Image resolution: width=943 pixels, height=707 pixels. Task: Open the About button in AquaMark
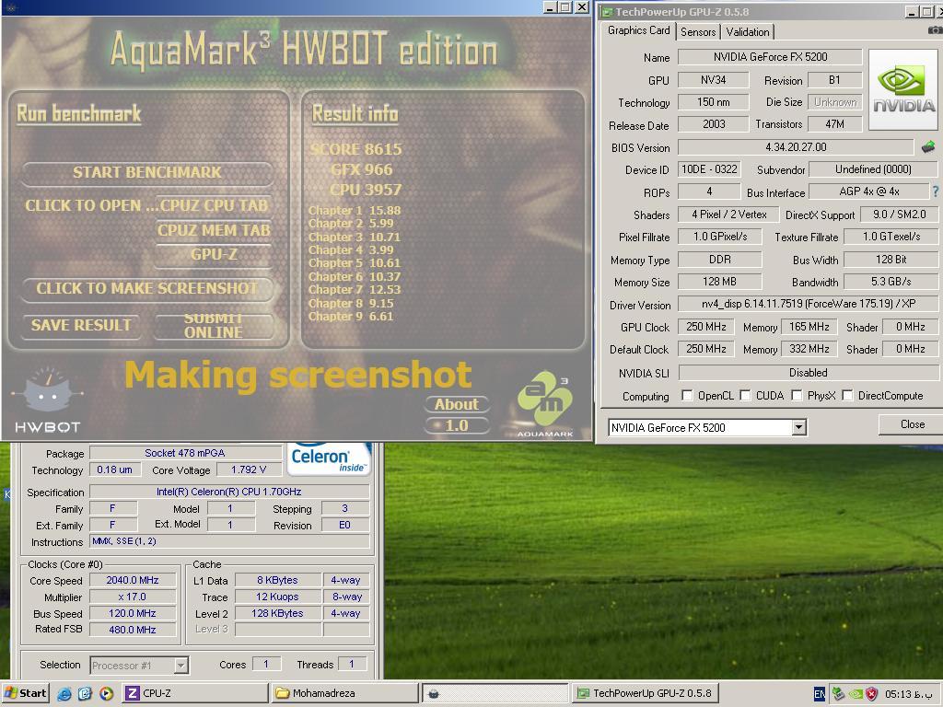457,405
